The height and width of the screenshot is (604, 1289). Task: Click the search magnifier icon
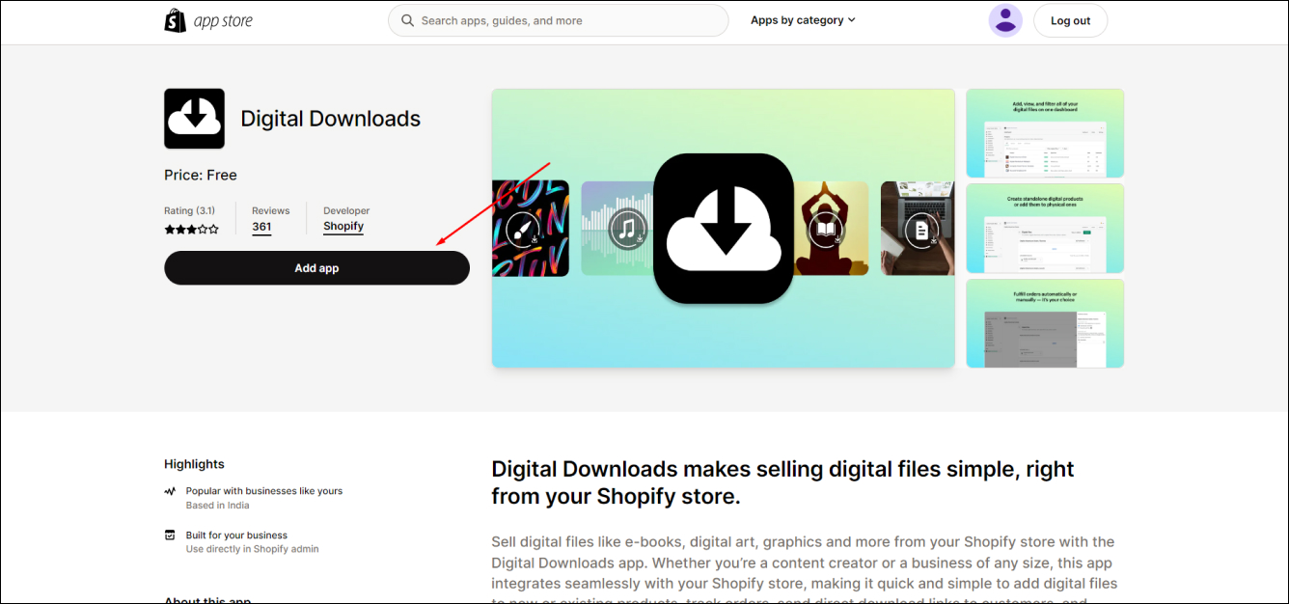pos(408,20)
